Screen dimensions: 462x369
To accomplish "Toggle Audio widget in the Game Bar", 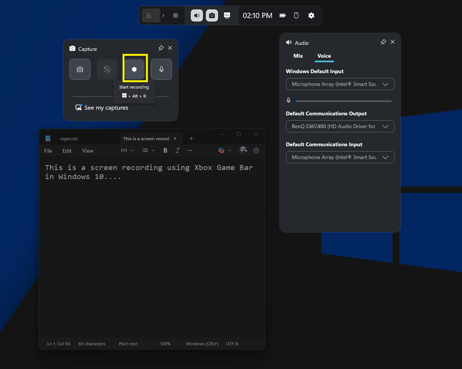I will (x=196, y=15).
